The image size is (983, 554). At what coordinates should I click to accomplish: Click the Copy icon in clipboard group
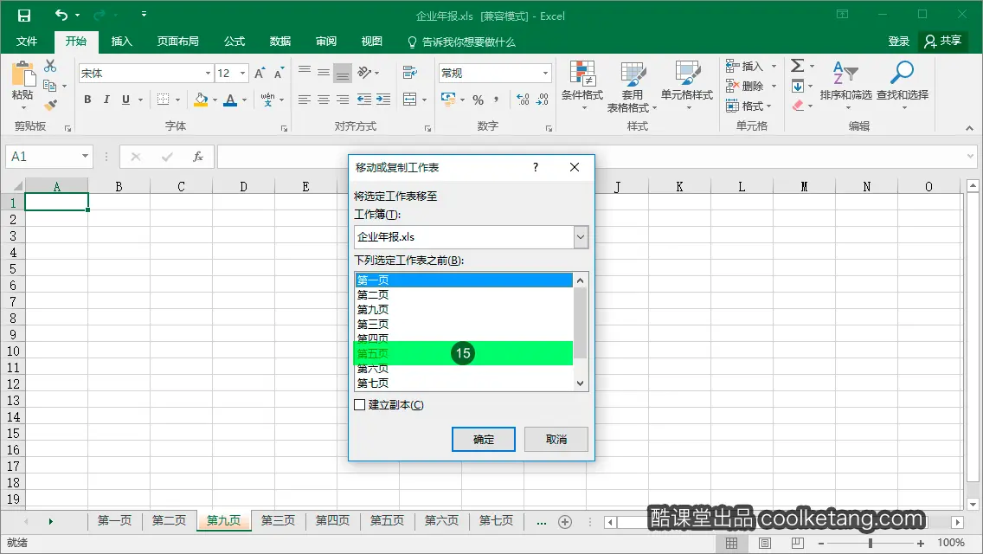coord(49,86)
